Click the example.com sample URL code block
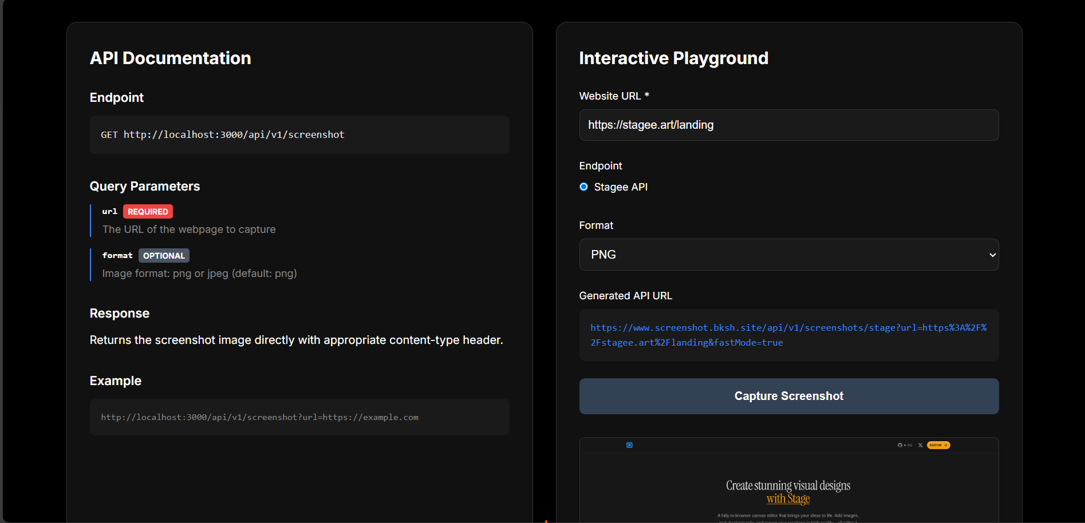This screenshot has width=1085, height=523. click(299, 418)
